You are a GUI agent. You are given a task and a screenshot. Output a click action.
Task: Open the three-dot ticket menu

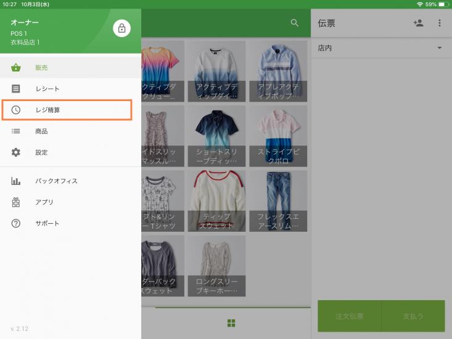pyautogui.click(x=440, y=23)
